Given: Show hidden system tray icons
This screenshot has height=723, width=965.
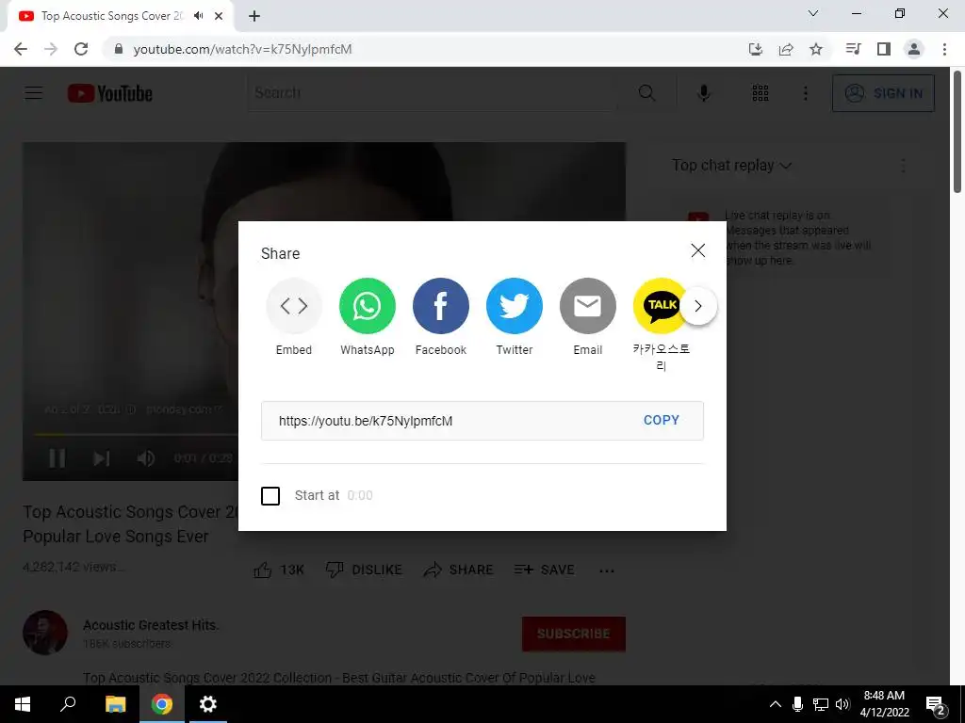Looking at the screenshot, I should click(x=776, y=704).
